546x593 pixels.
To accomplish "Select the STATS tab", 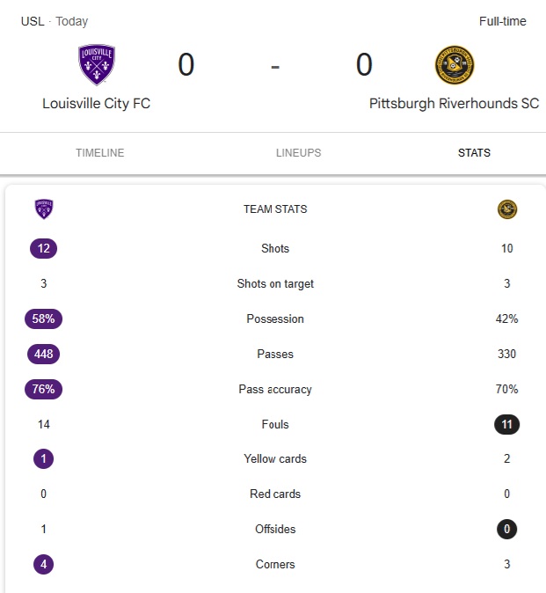I will (474, 153).
